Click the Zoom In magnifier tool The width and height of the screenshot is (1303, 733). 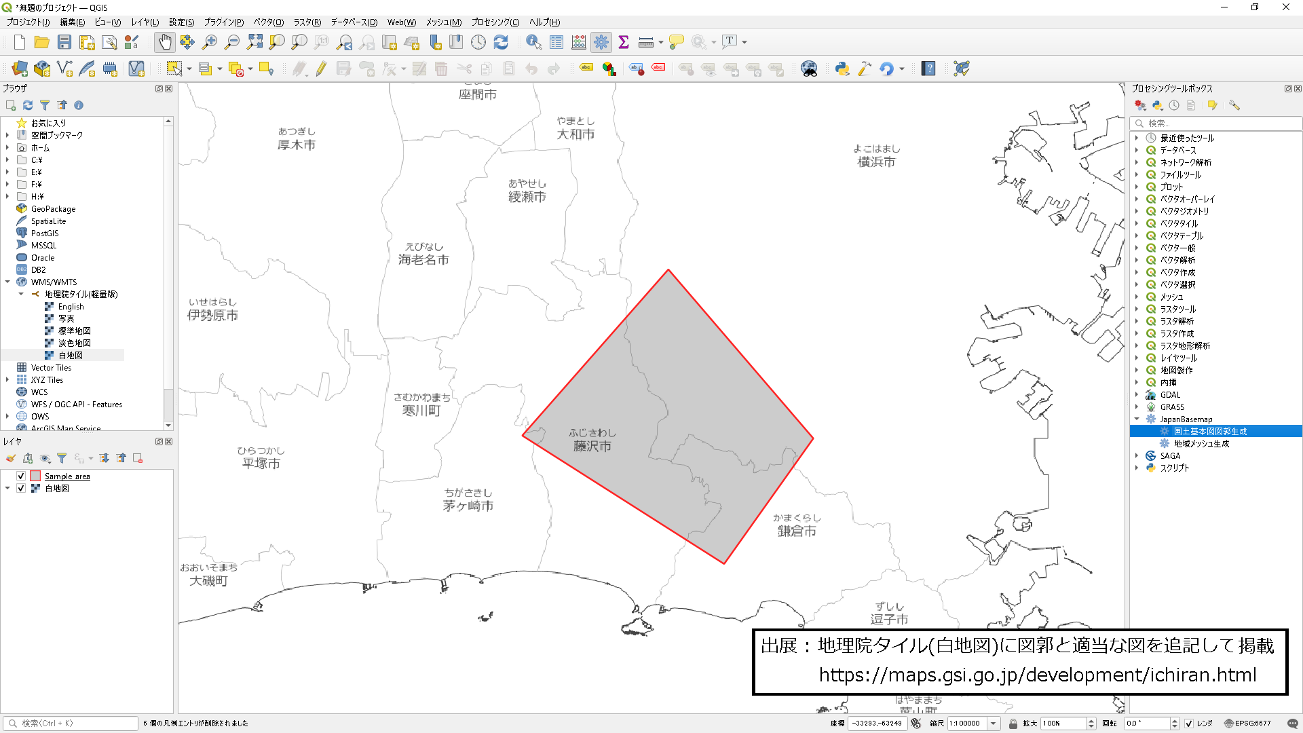[x=210, y=42]
